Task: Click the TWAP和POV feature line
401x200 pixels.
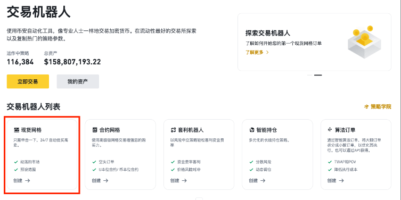Action: click(x=342, y=162)
